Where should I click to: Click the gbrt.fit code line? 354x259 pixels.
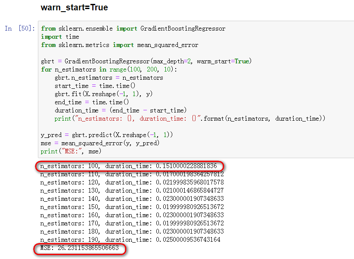tap(99, 94)
